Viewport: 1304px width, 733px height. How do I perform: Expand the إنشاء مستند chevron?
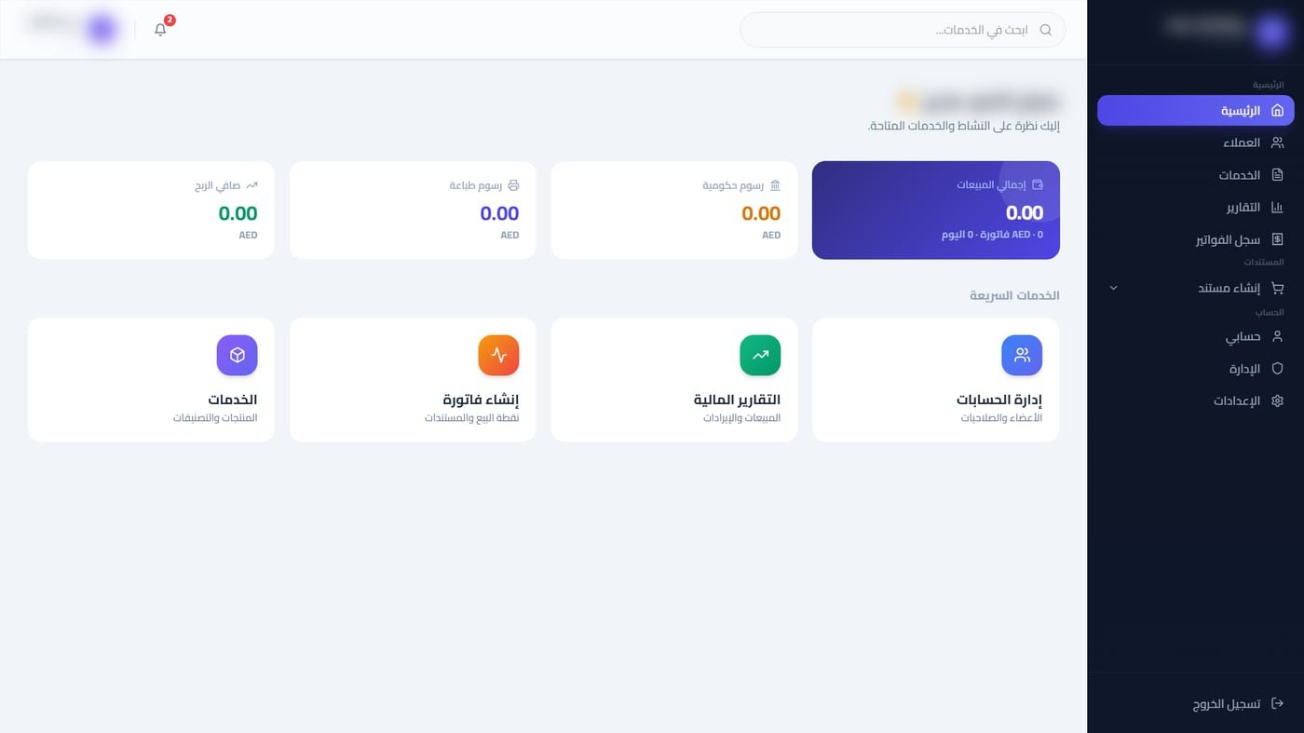(x=1113, y=288)
